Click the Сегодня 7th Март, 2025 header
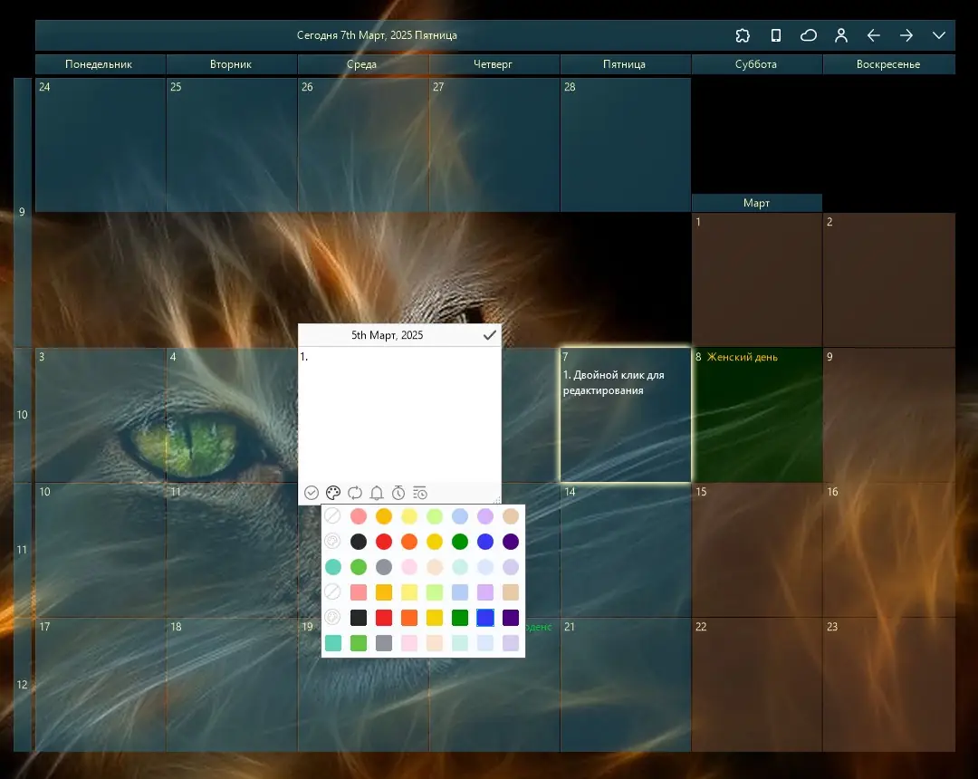978x779 pixels. pyautogui.click(x=377, y=35)
